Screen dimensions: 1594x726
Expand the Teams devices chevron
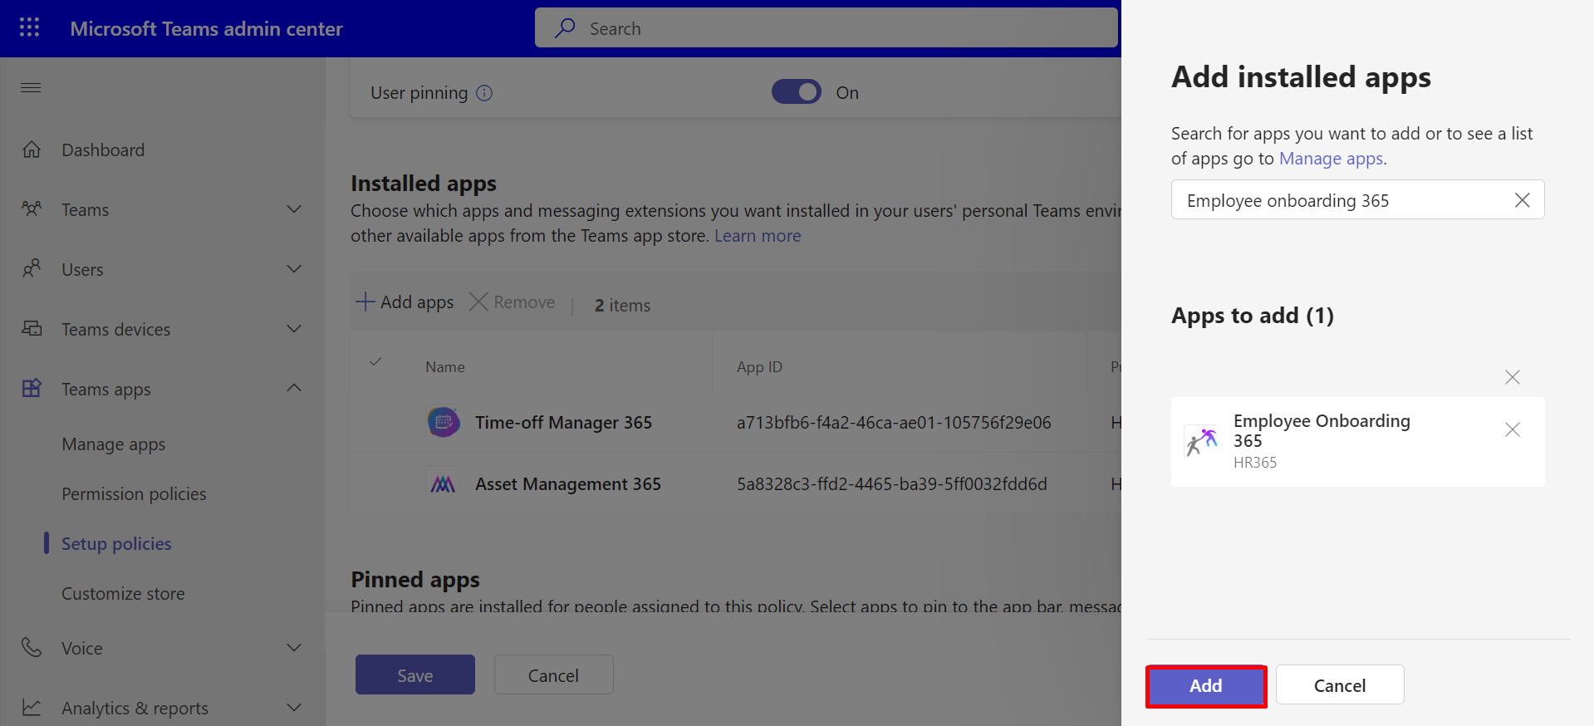tap(294, 329)
